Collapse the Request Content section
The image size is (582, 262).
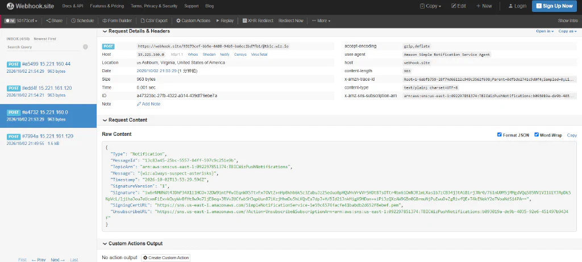[x=124, y=120]
